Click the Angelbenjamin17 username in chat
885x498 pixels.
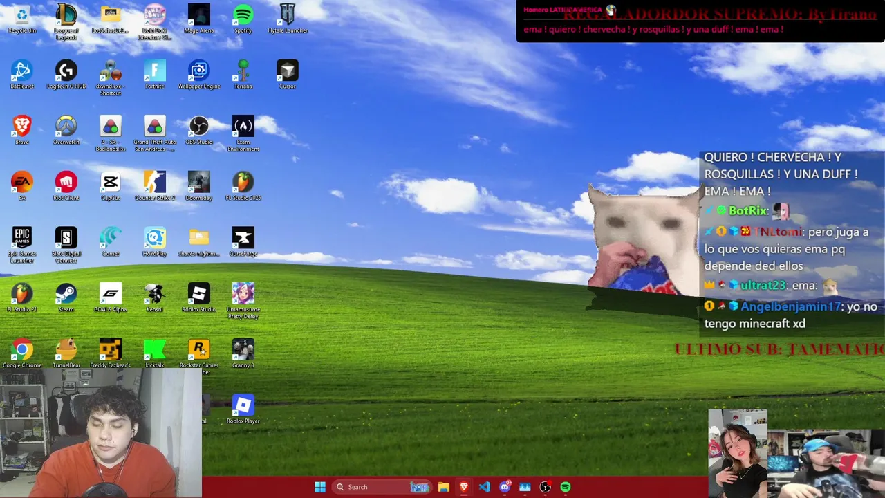click(x=790, y=306)
